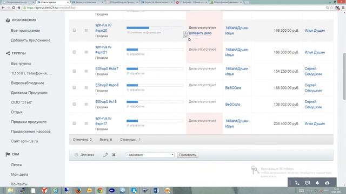
Task: Select checkbox for deal spn-rus.ru #spn21
Action: tap(75, 52)
